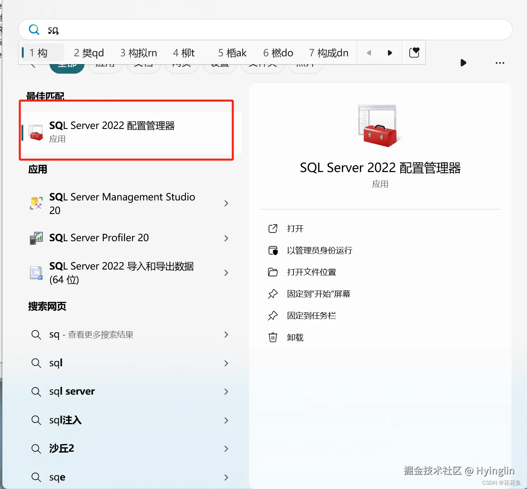Image resolution: width=527 pixels, height=489 pixels.
Task: Click the open external-link icon beside 打开
Action: tap(273, 228)
